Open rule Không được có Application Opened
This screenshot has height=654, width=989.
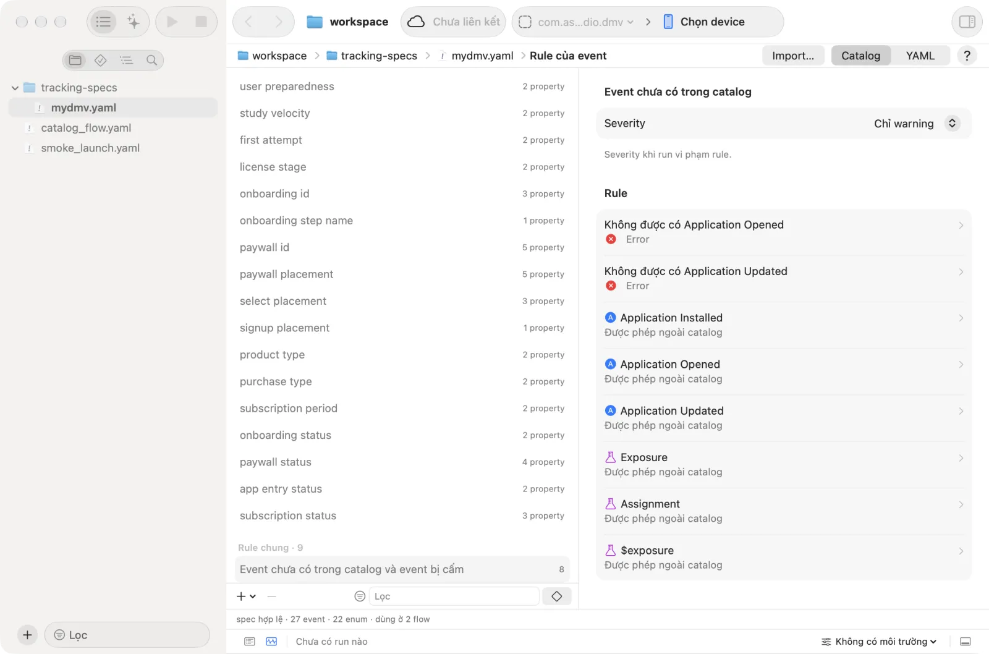coord(784,232)
